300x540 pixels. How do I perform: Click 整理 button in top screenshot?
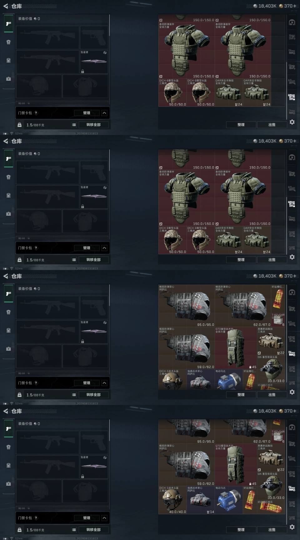coord(241,125)
